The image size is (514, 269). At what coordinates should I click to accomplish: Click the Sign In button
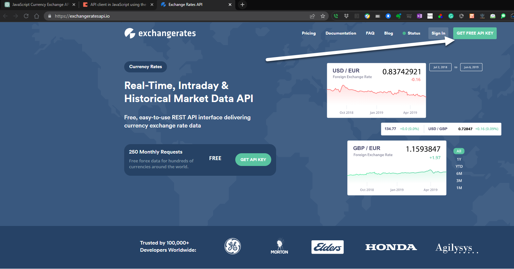click(x=438, y=33)
